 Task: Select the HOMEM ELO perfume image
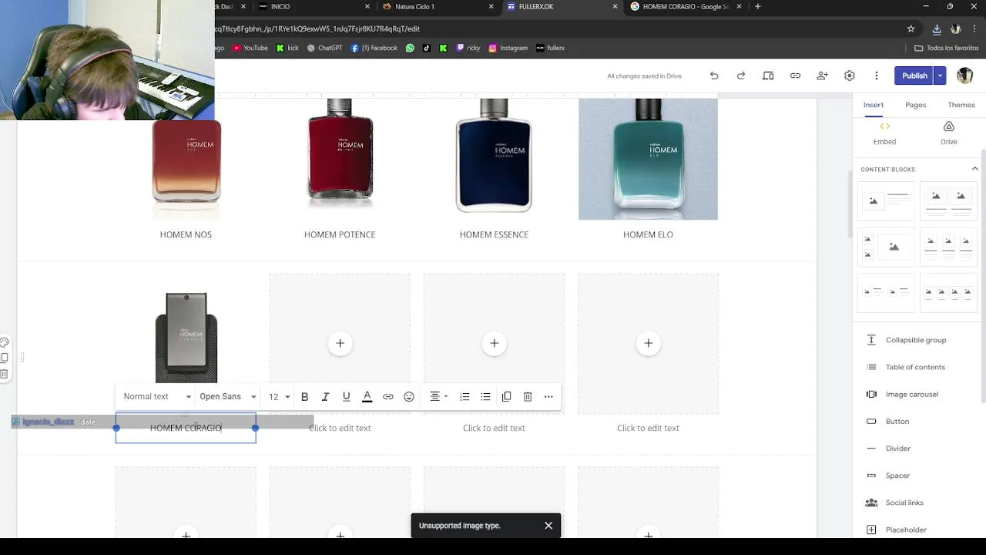(x=648, y=159)
